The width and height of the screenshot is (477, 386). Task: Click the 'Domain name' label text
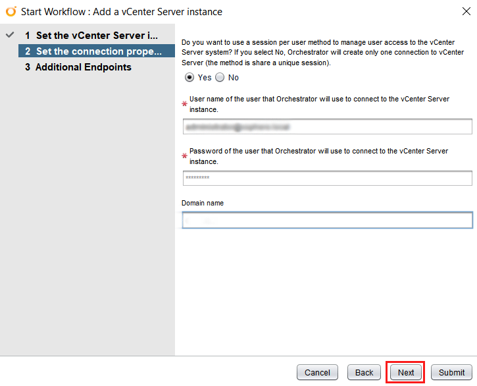click(x=203, y=203)
